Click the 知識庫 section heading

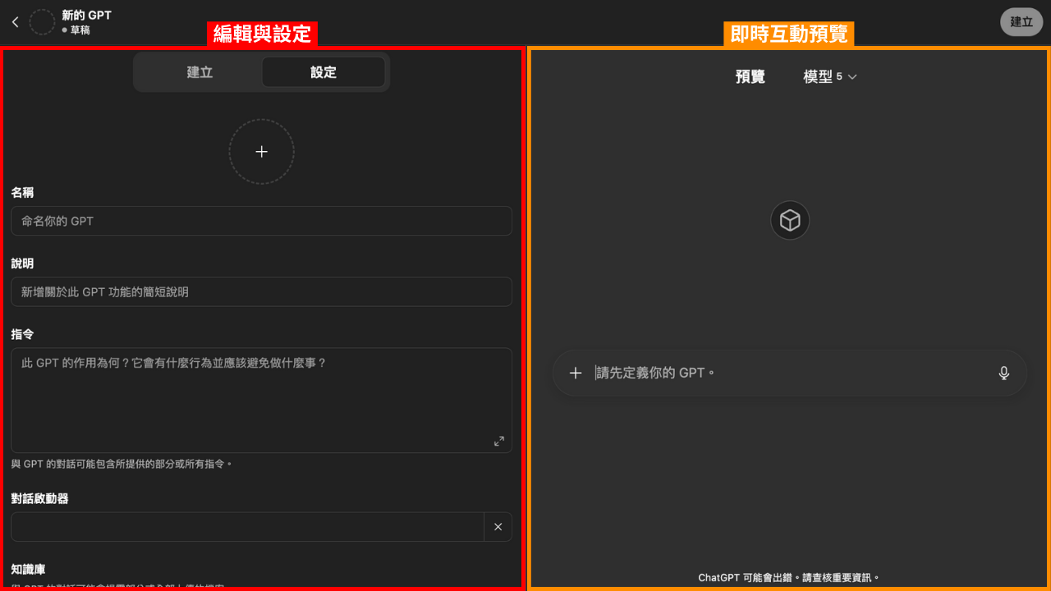point(28,569)
